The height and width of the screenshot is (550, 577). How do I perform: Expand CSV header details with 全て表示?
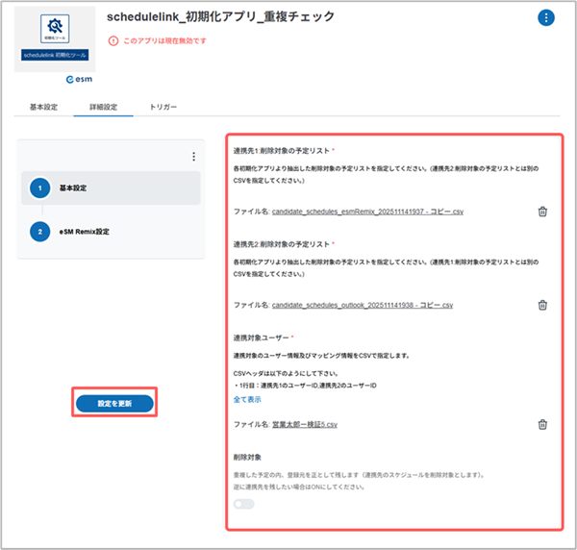[248, 398]
